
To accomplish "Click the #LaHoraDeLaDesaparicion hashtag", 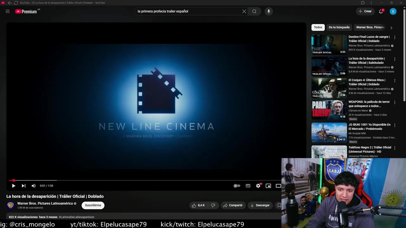I will (76, 217).
